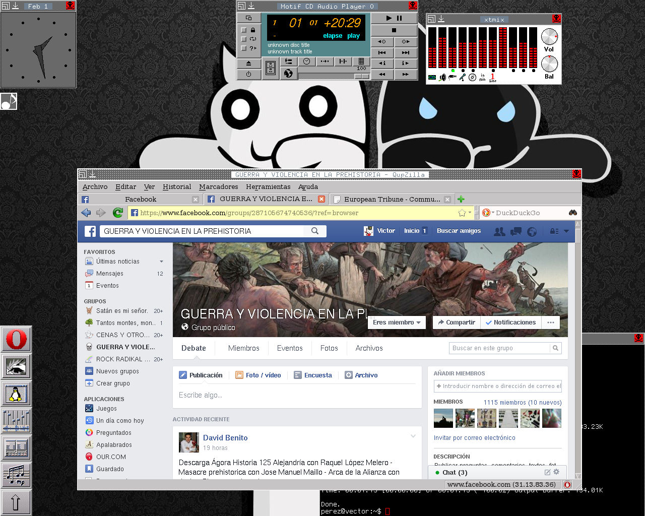Toggle the repeat checkbox in CD player
Image resolution: width=645 pixels, height=516 pixels.
pyautogui.click(x=244, y=39)
